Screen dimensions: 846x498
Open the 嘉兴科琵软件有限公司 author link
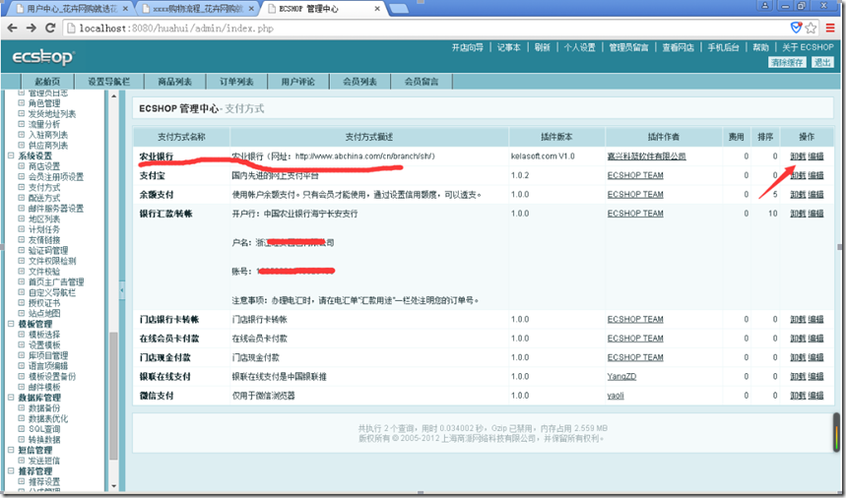point(646,156)
